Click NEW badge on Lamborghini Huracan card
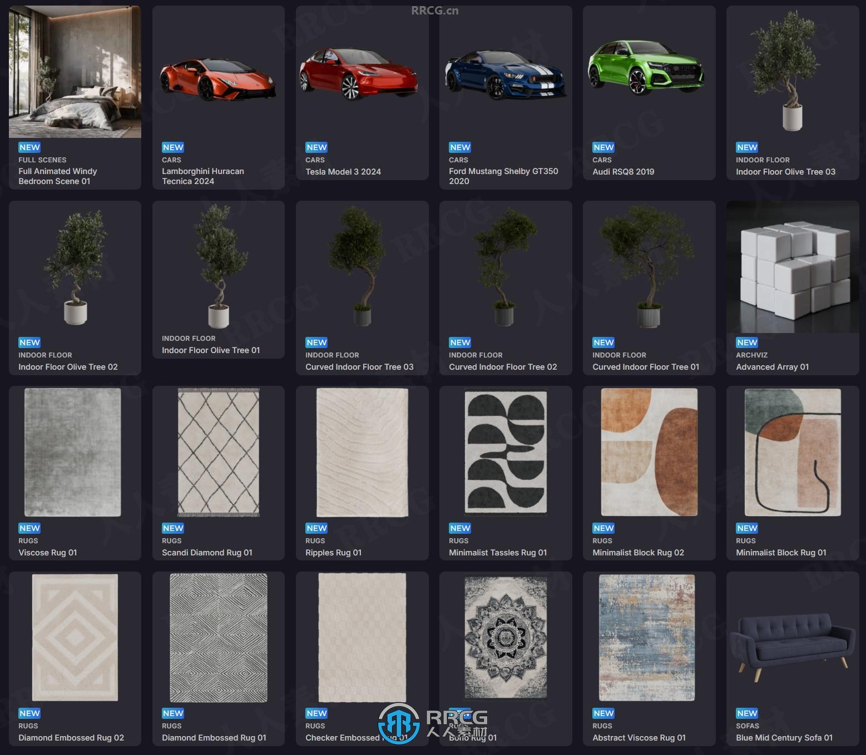The height and width of the screenshot is (755, 866). [173, 147]
